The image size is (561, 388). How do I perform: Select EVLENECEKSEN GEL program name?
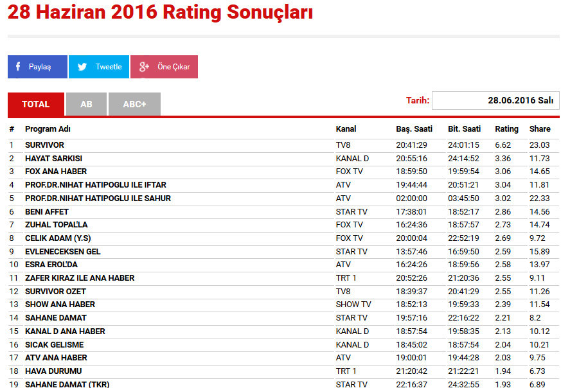pyautogui.click(x=62, y=252)
